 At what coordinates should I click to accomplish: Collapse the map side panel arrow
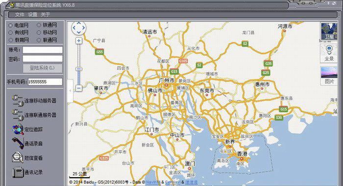[70, 91]
